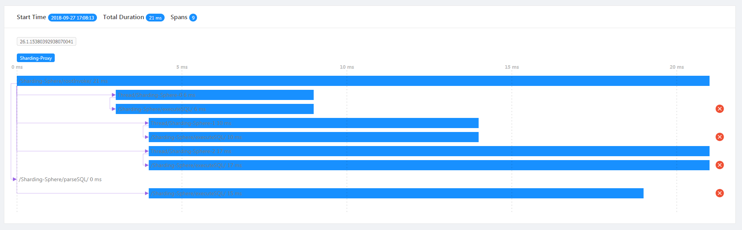Click trace ID 26.1.15380392938070041 tag
742x230 pixels.
coord(47,42)
